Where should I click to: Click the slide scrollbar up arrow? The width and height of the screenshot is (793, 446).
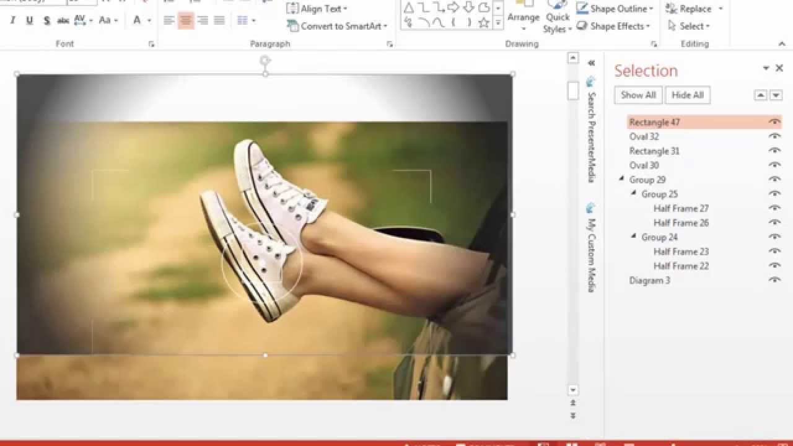tap(573, 58)
